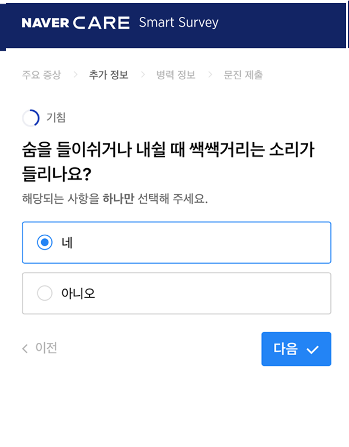
Task: Open the 문진 제출 step
Action: pyautogui.click(x=243, y=75)
